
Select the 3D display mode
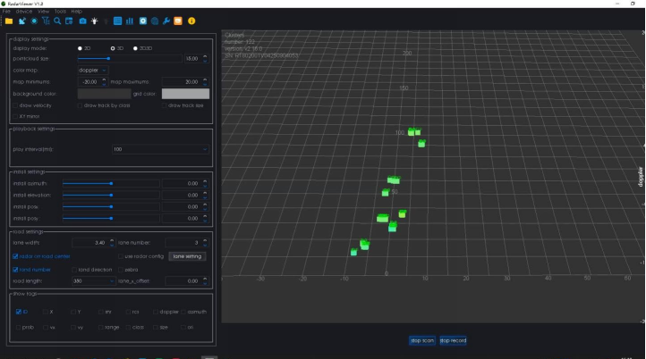(113, 48)
